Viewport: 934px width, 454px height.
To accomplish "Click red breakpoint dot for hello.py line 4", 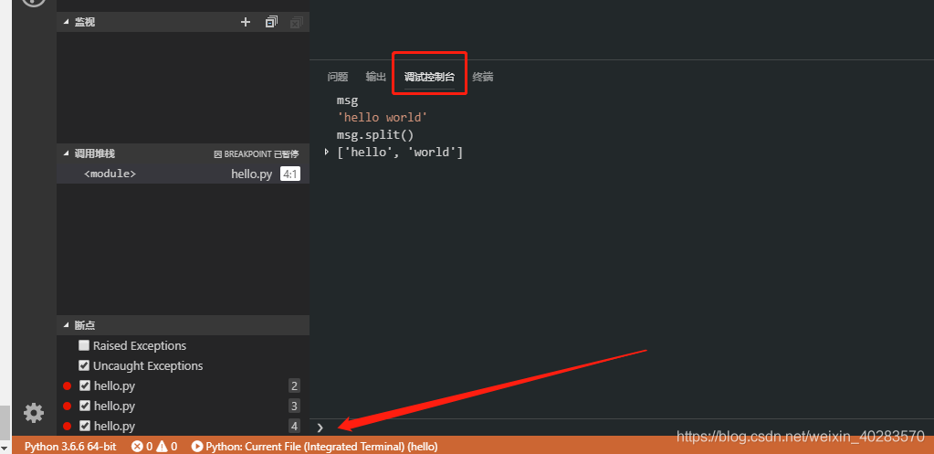I will click(x=68, y=426).
